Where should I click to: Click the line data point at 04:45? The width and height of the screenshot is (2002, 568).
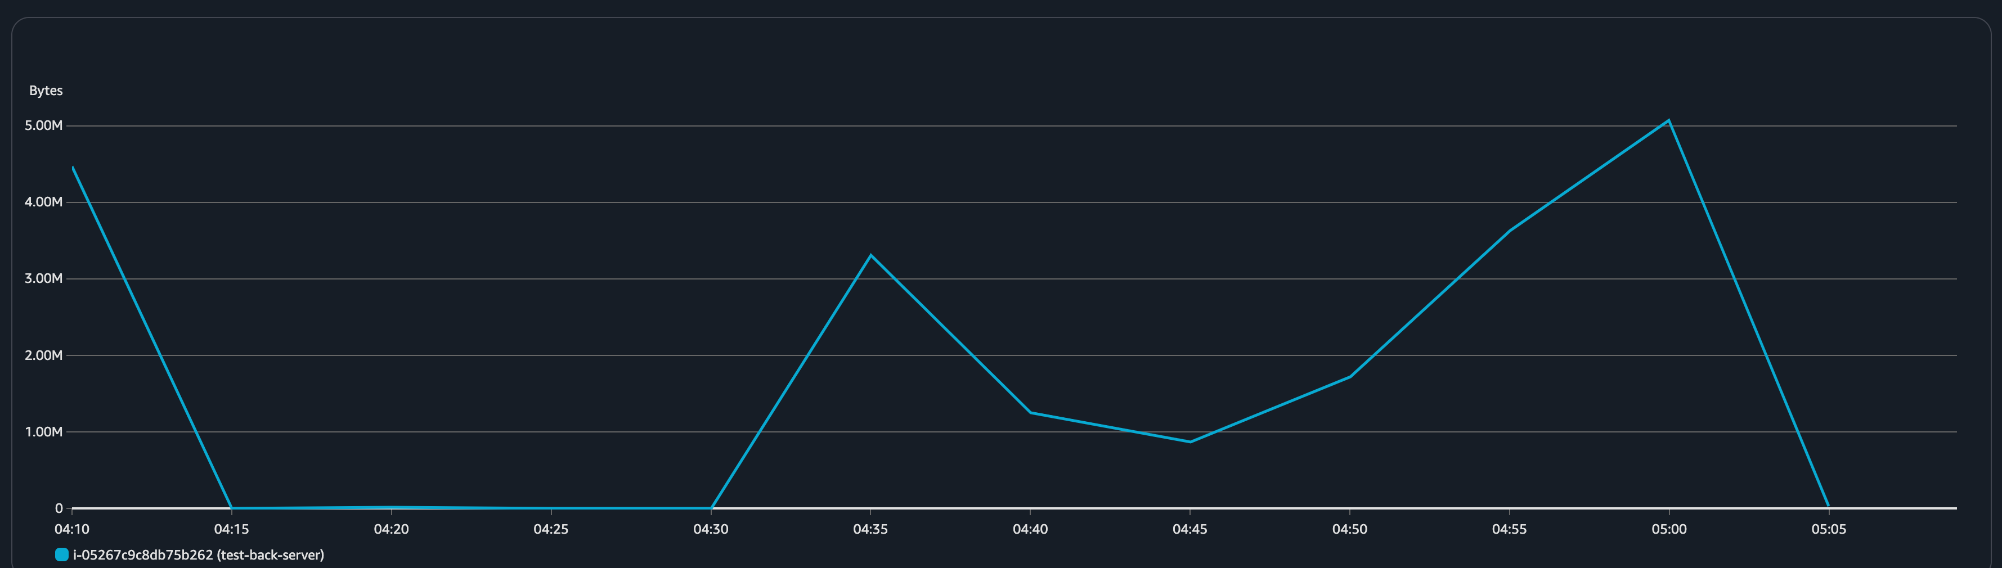1190,441
